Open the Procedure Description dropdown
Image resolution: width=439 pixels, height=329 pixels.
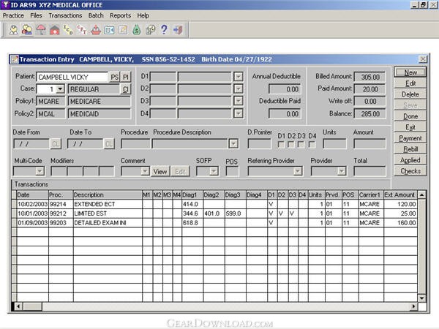(233, 144)
